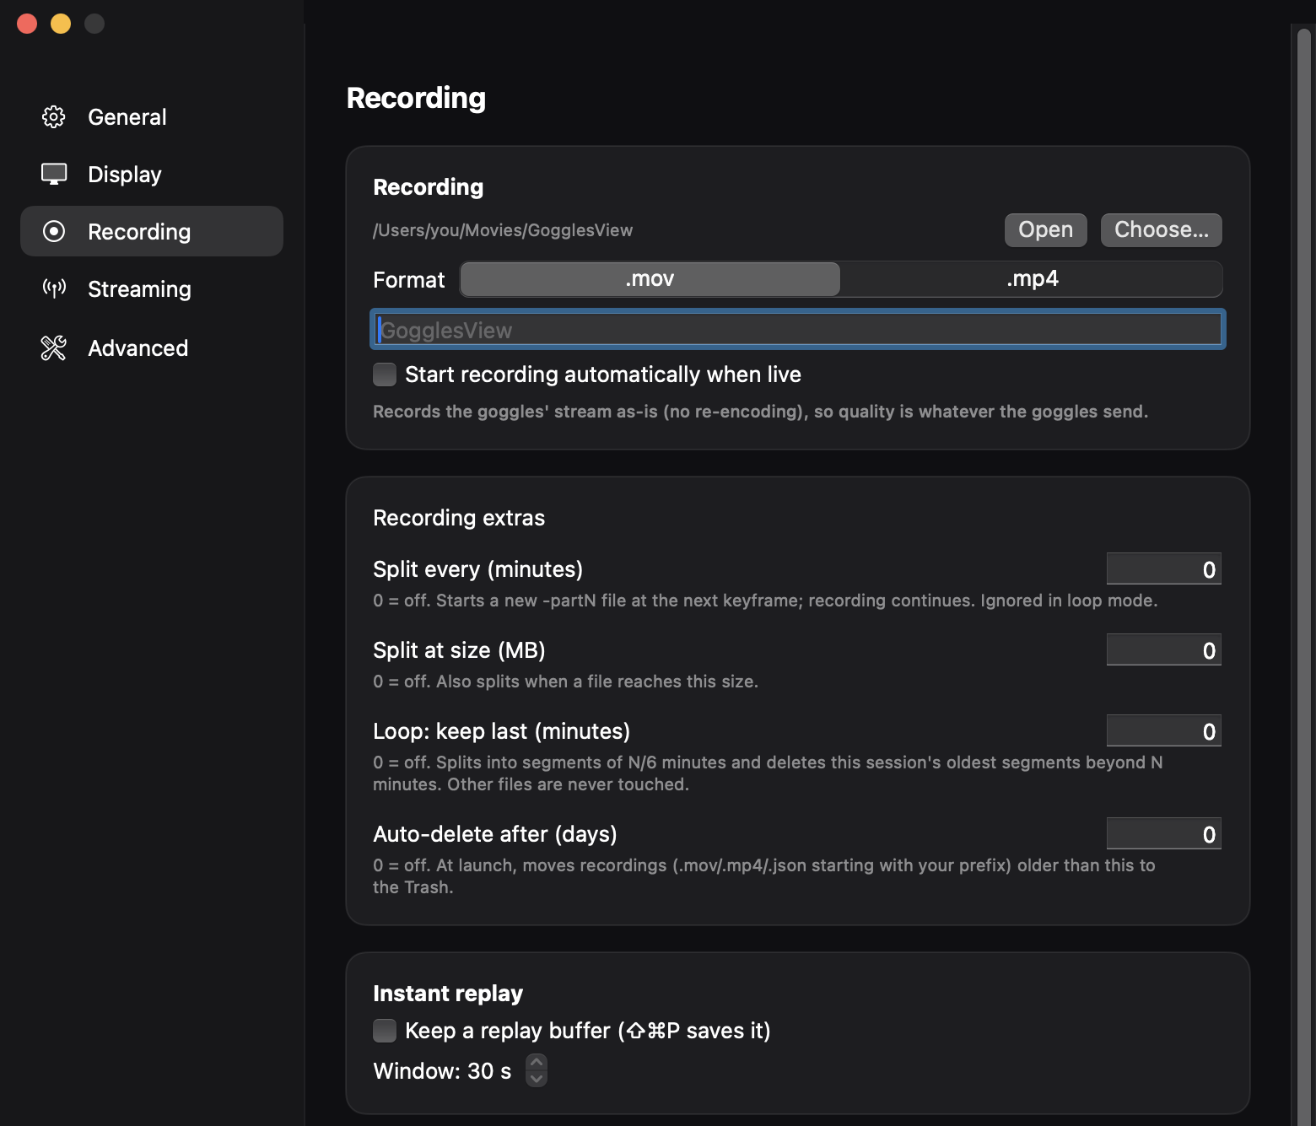1316x1126 pixels.
Task: Close the settings window with red button
Action: [x=27, y=24]
